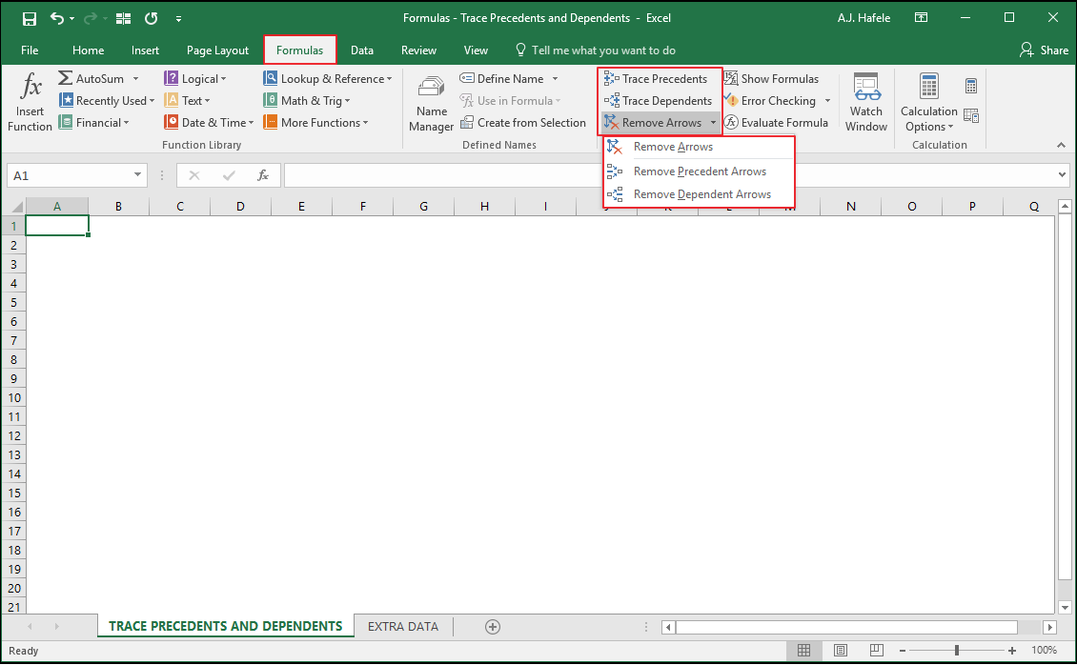Click the AutoSum sigma icon

[x=65, y=78]
